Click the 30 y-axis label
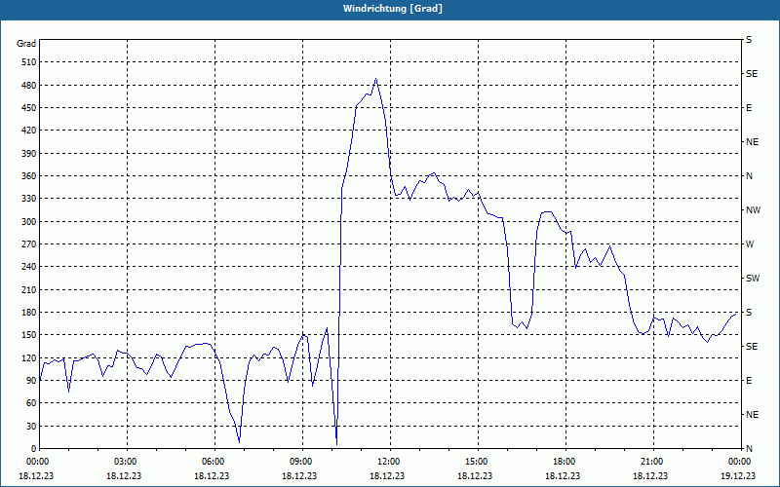 click(31, 426)
